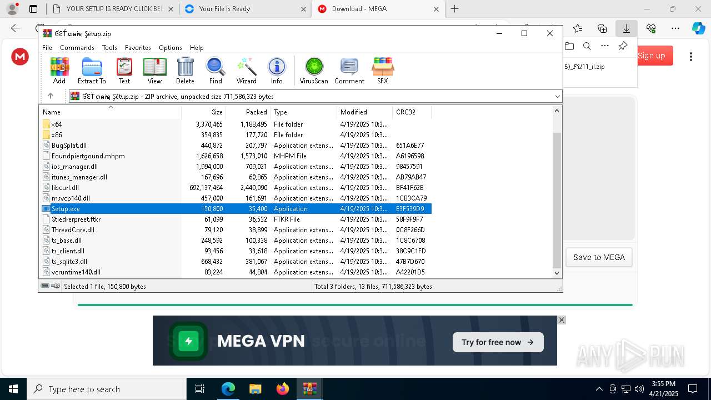Open the Windows Start menu

click(13, 389)
